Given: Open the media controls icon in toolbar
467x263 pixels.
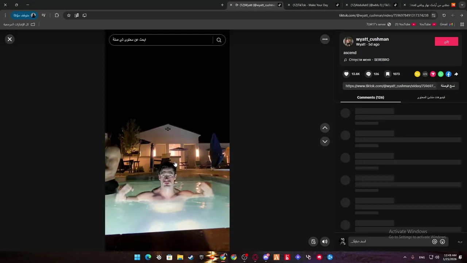Looking at the screenshot, I should (x=43, y=15).
